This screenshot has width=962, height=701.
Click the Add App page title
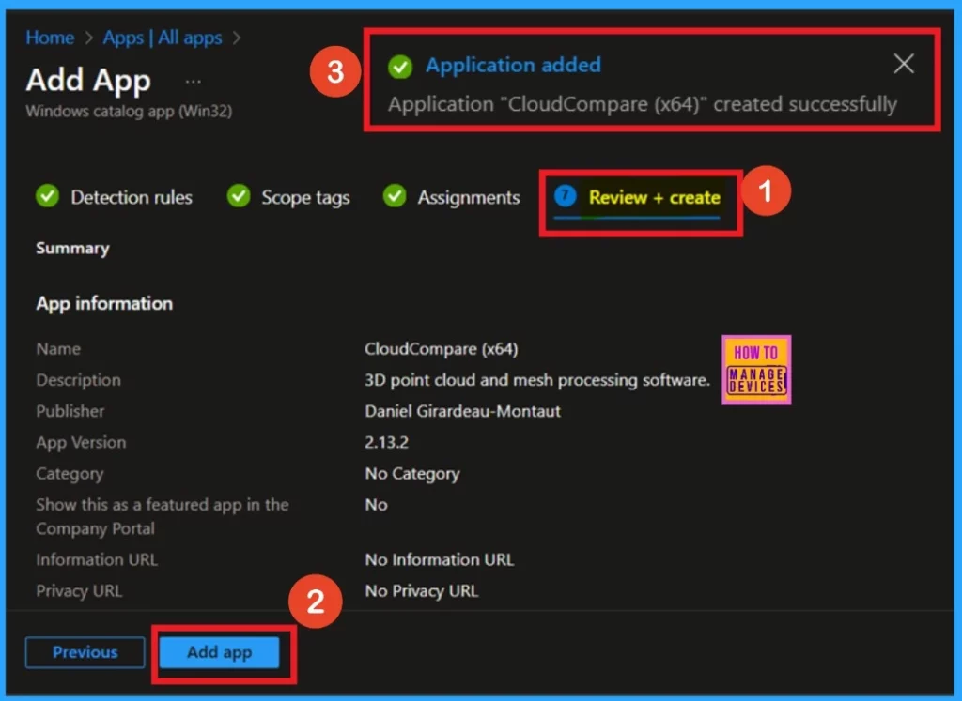tap(88, 81)
